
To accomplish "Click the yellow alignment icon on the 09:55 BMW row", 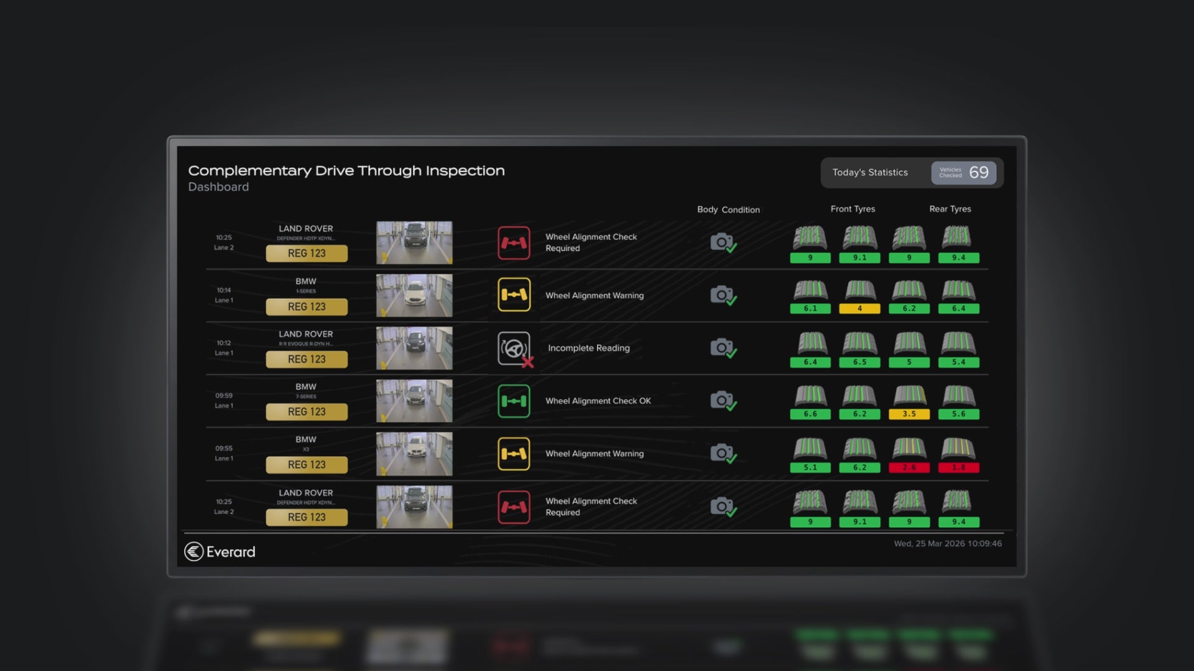I will point(514,454).
